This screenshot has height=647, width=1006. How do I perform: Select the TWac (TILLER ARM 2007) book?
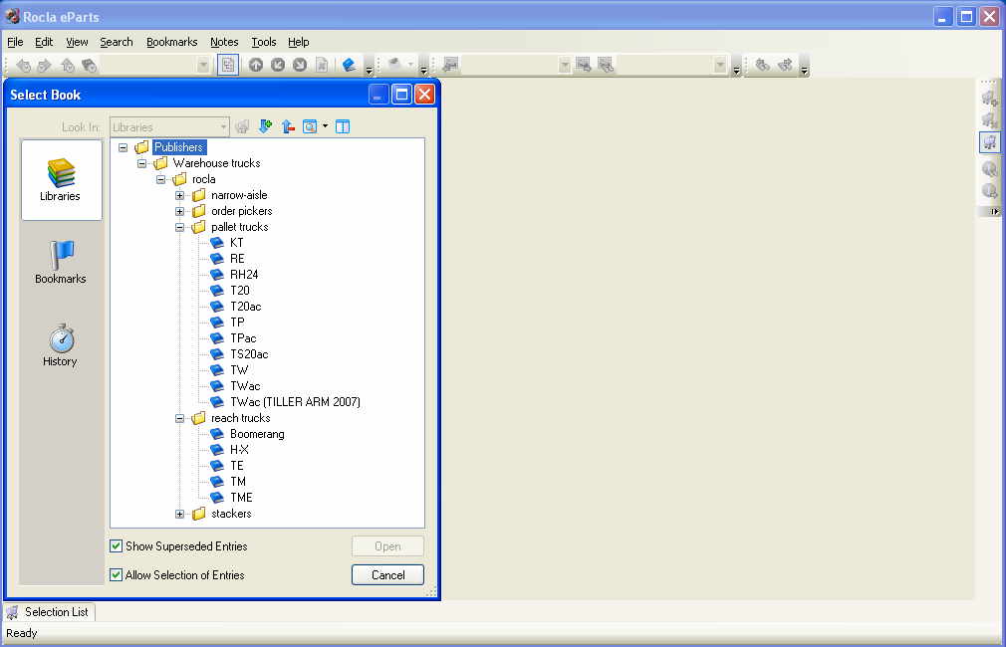click(295, 402)
